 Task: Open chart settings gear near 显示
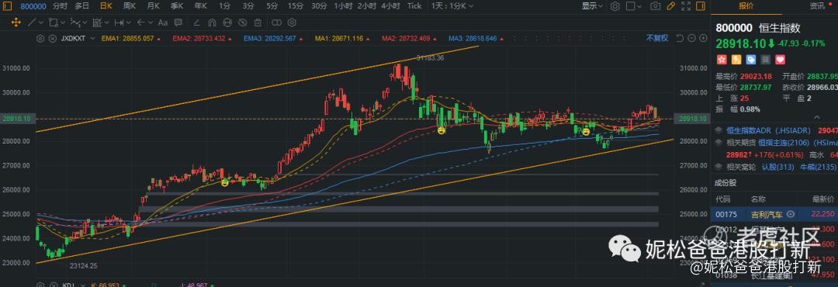pos(615,6)
